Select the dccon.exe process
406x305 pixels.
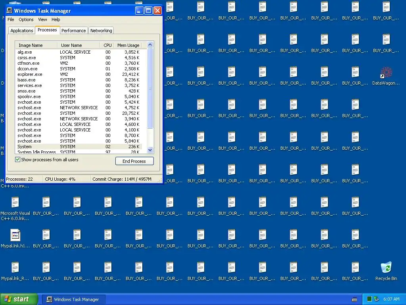point(79,69)
